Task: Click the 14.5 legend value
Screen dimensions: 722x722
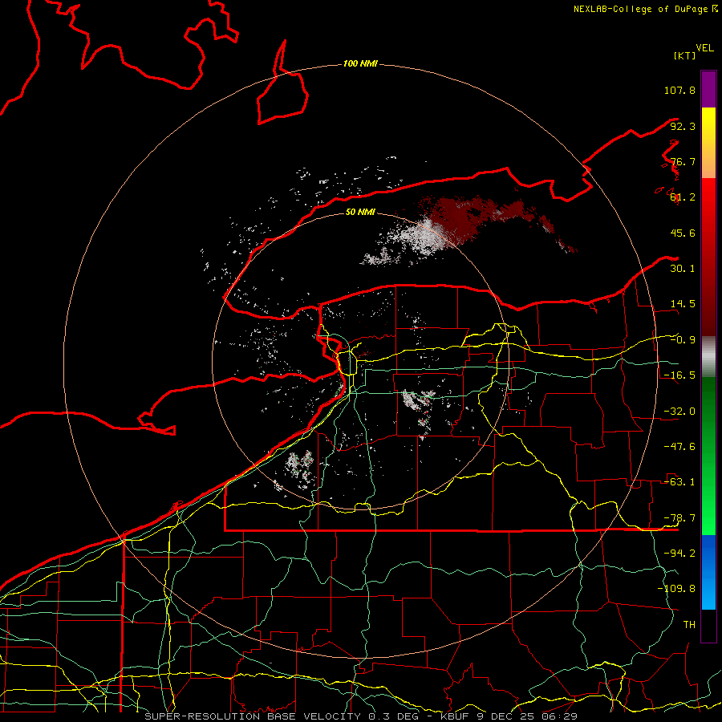Action: 683,304
